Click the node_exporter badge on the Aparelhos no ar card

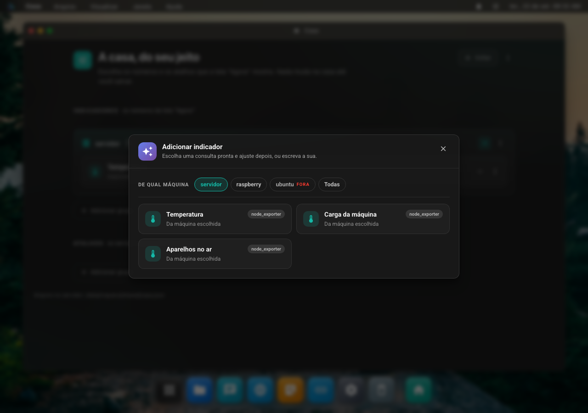[266, 249]
